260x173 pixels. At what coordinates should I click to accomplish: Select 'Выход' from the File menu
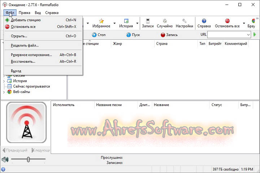pos(16,71)
